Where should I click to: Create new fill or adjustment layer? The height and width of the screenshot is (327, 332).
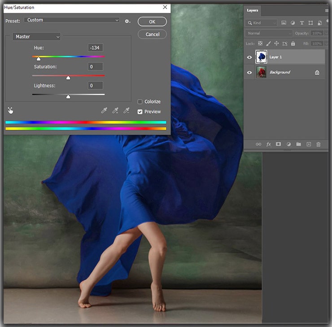pyautogui.click(x=288, y=144)
